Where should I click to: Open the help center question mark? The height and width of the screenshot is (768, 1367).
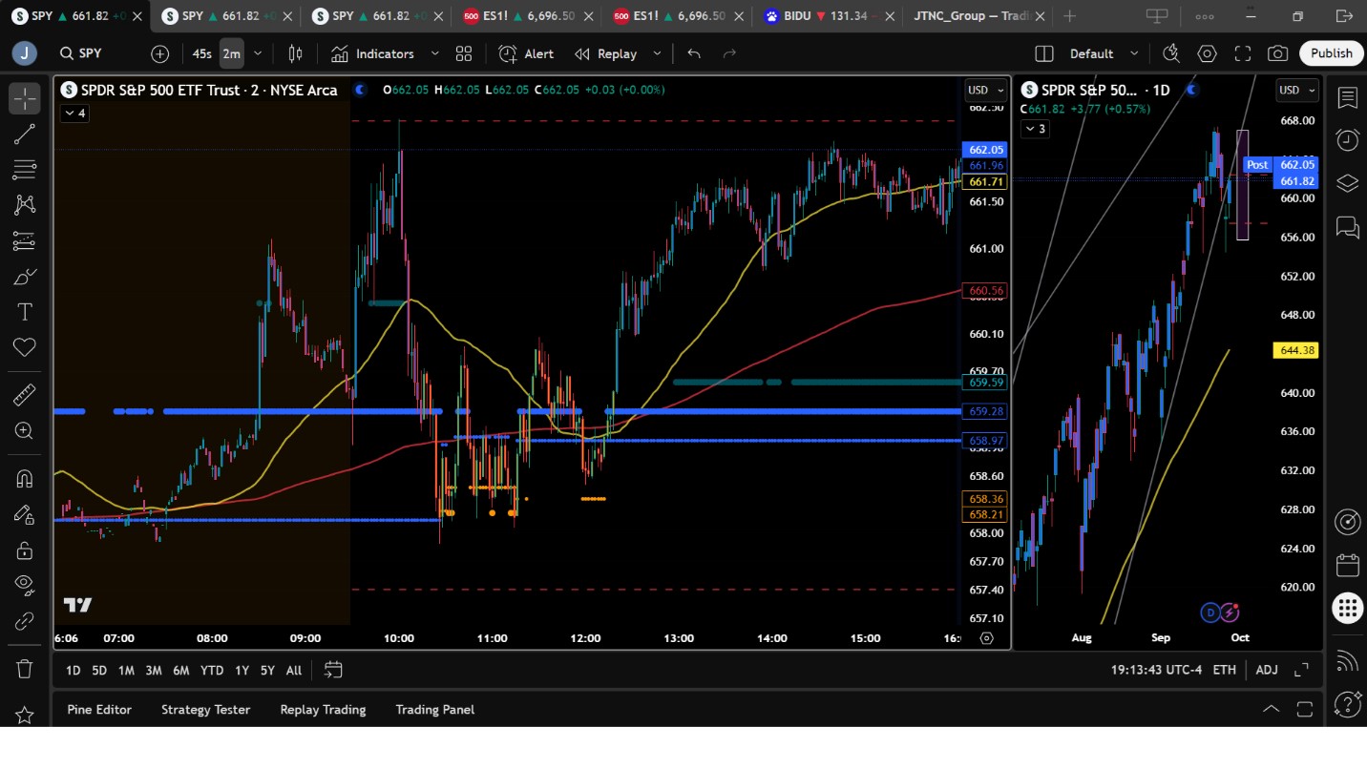tap(1347, 704)
